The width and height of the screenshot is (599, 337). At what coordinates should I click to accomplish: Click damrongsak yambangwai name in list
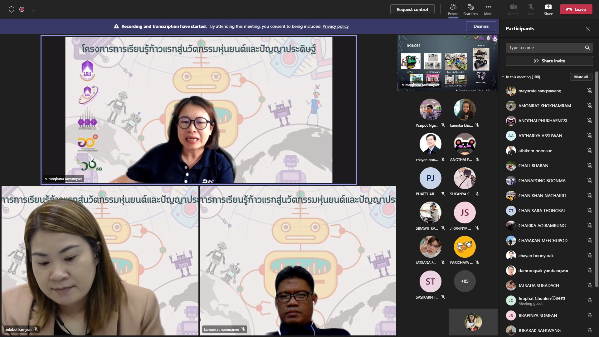(x=543, y=271)
